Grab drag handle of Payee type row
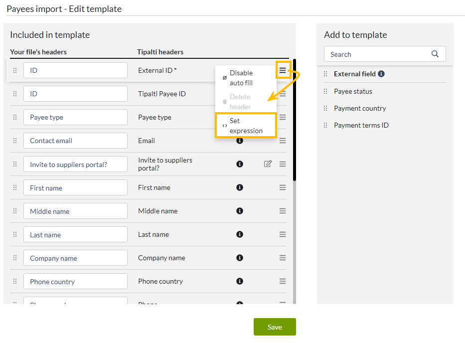The height and width of the screenshot is (343, 465). click(x=15, y=117)
